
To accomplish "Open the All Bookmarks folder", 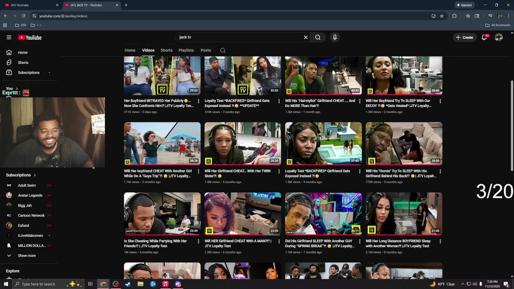I will click(x=498, y=25).
